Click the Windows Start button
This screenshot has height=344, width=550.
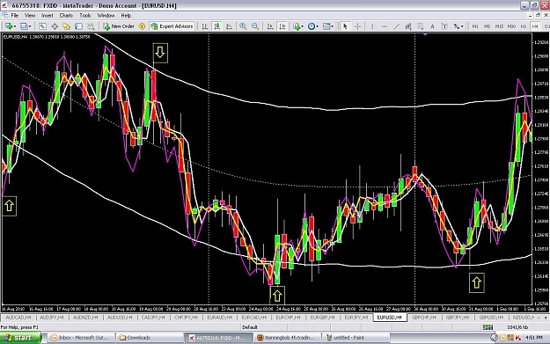click(20, 338)
